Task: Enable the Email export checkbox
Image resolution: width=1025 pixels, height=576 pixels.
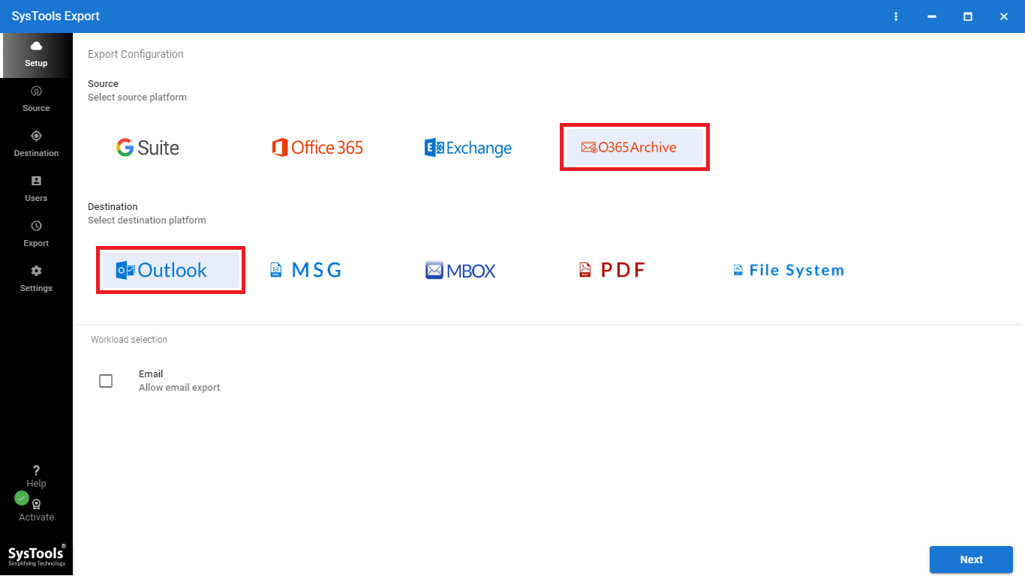Action: pyautogui.click(x=106, y=381)
